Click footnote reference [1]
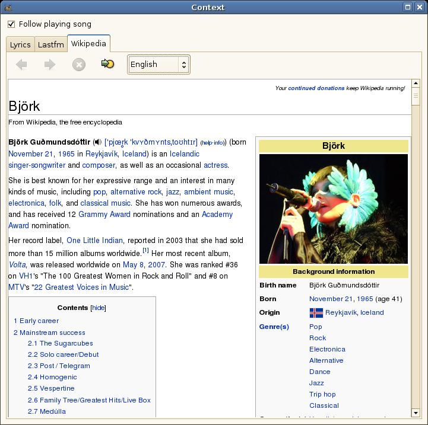The height and width of the screenshot is (425, 428). [x=146, y=250]
